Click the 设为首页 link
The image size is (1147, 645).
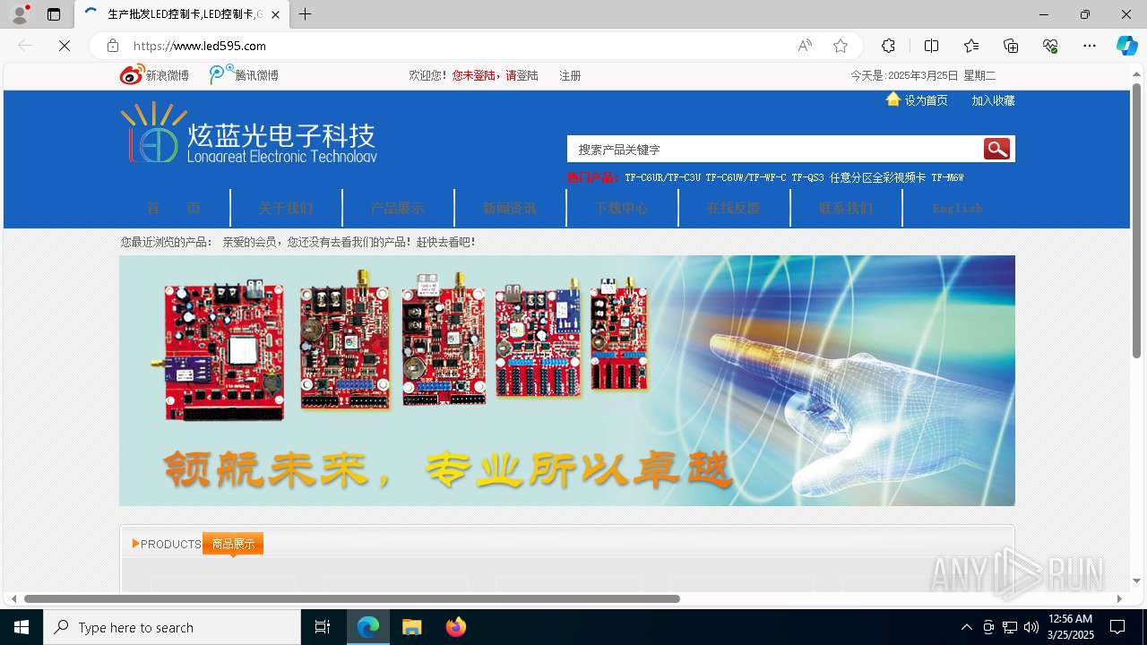927,100
